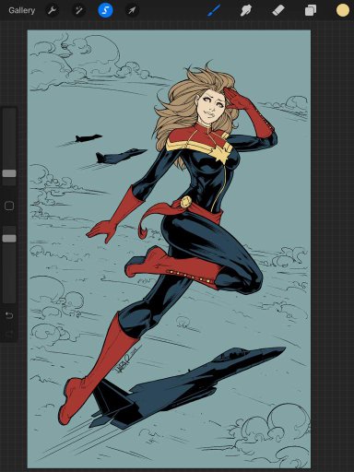Image resolution: width=354 pixels, height=472 pixels.
Task: Select the Eraser tool
Action: tap(278, 11)
